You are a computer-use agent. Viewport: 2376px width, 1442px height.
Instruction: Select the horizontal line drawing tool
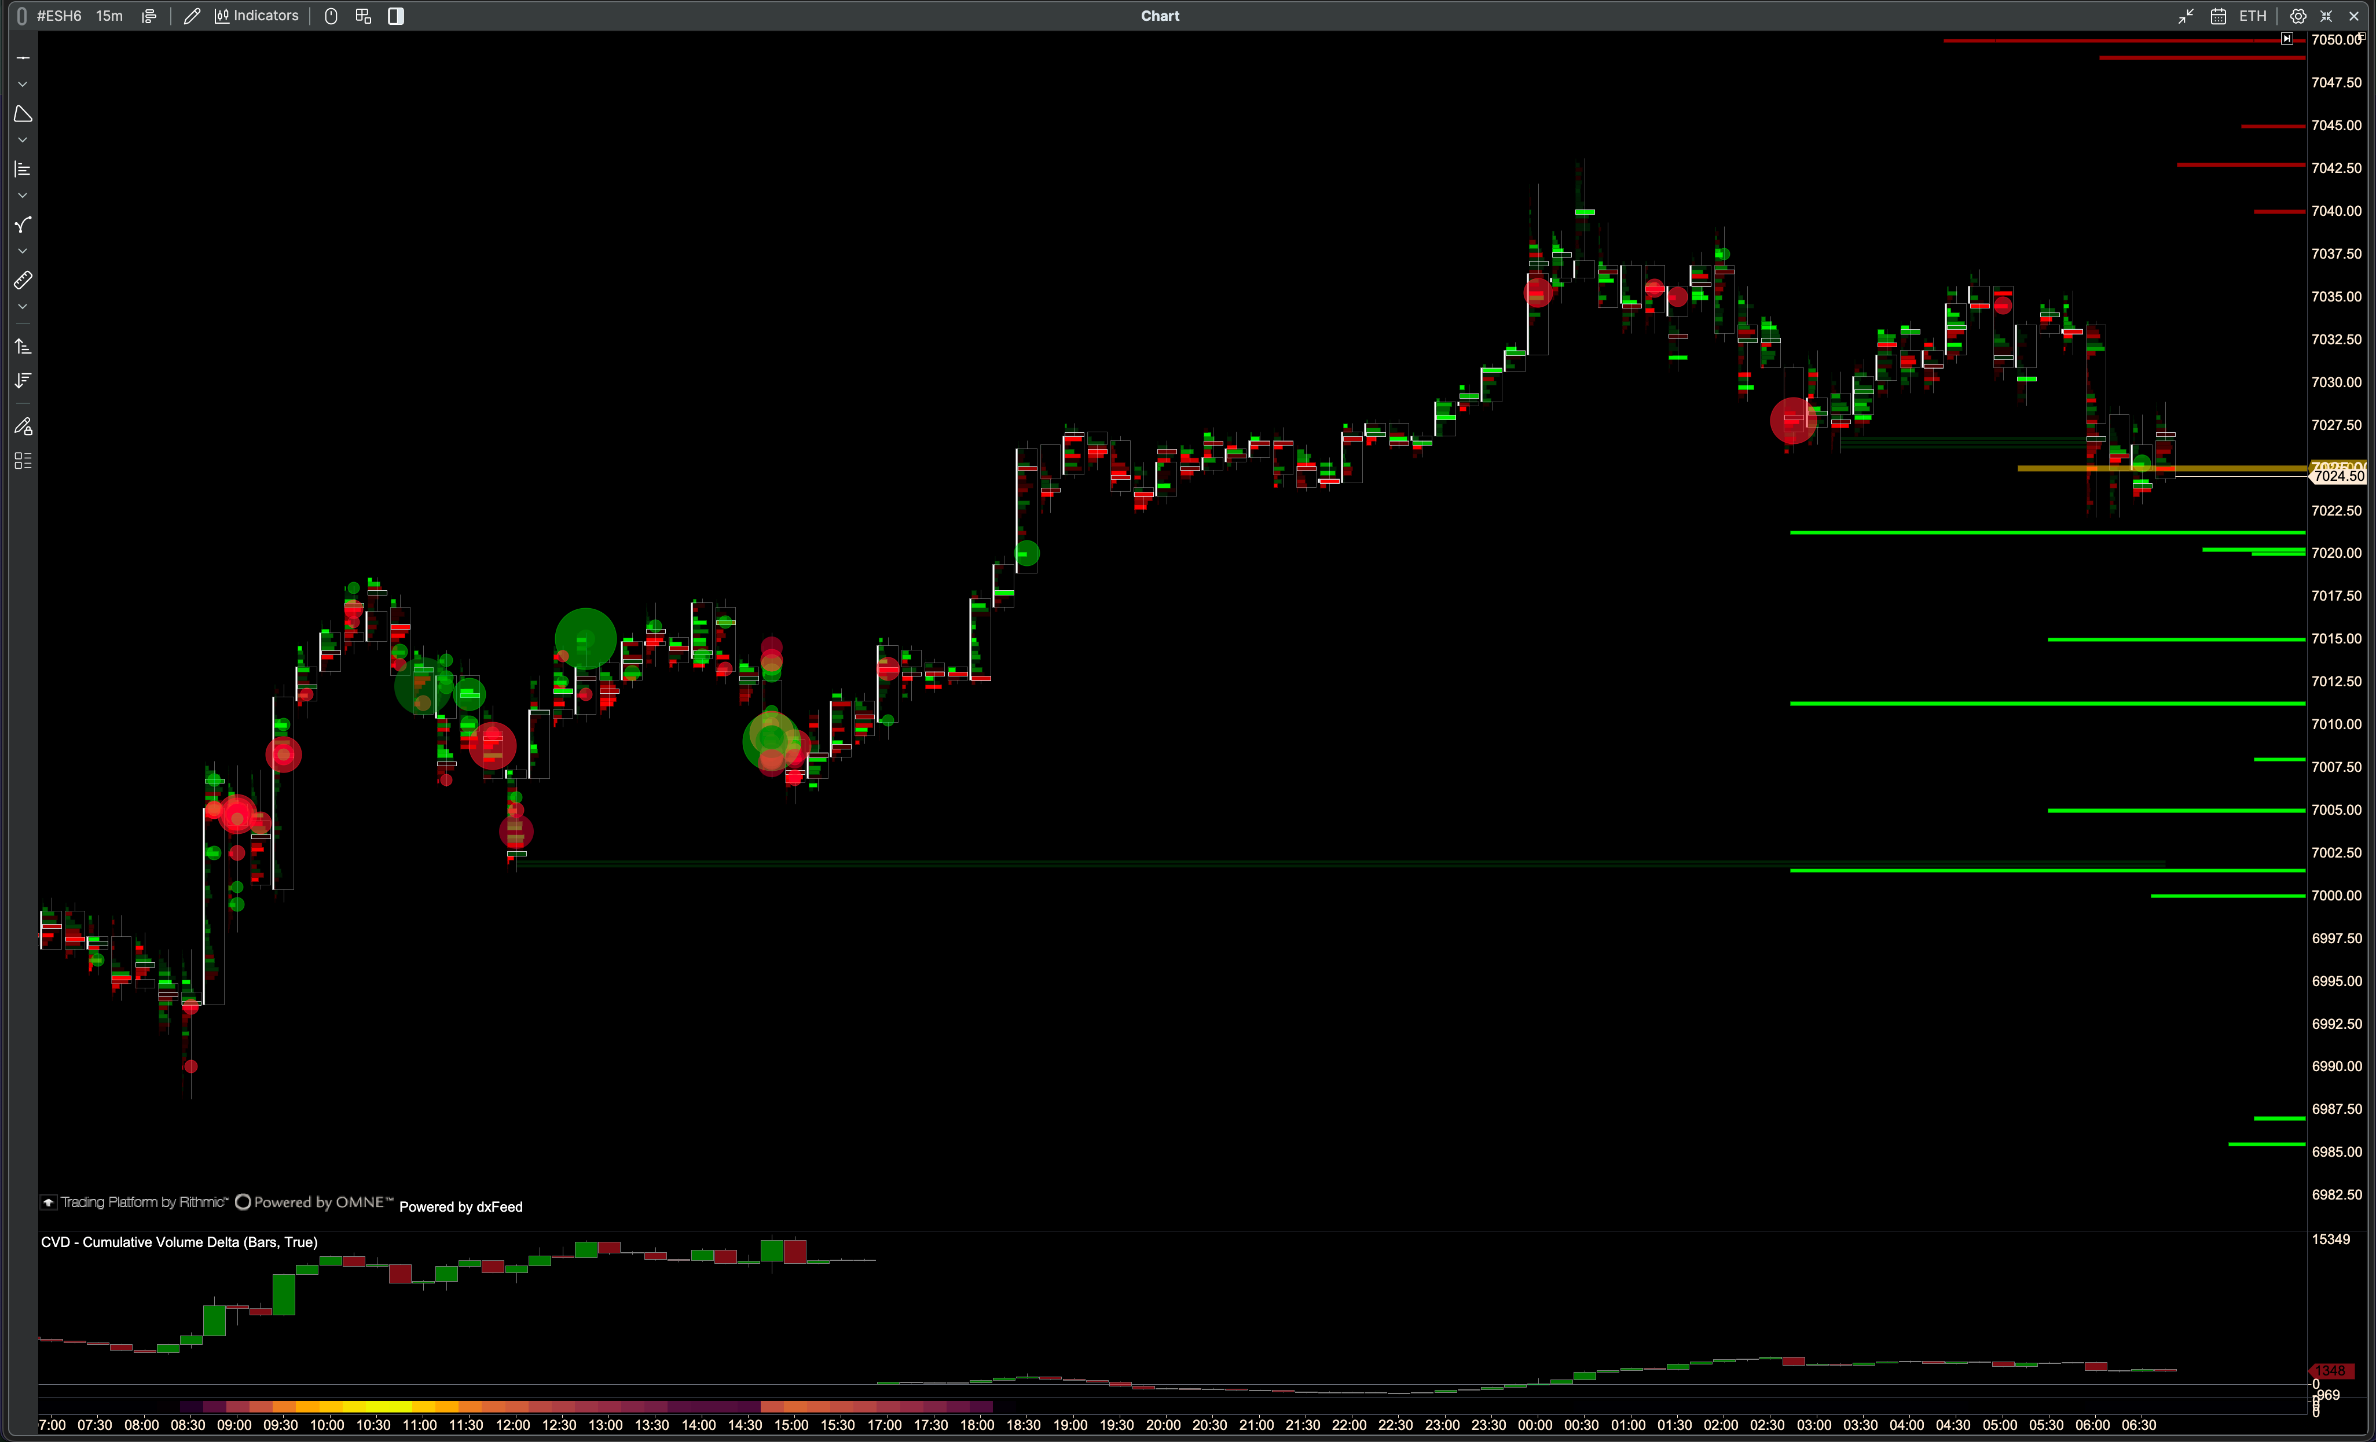point(23,58)
